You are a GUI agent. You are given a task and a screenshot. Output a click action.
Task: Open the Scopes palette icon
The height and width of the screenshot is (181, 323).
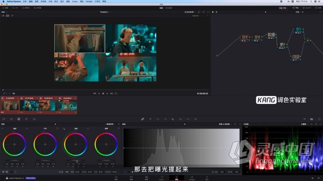[x=311, y=119]
